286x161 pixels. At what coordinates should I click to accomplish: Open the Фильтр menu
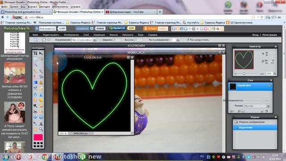(x=114, y=35)
